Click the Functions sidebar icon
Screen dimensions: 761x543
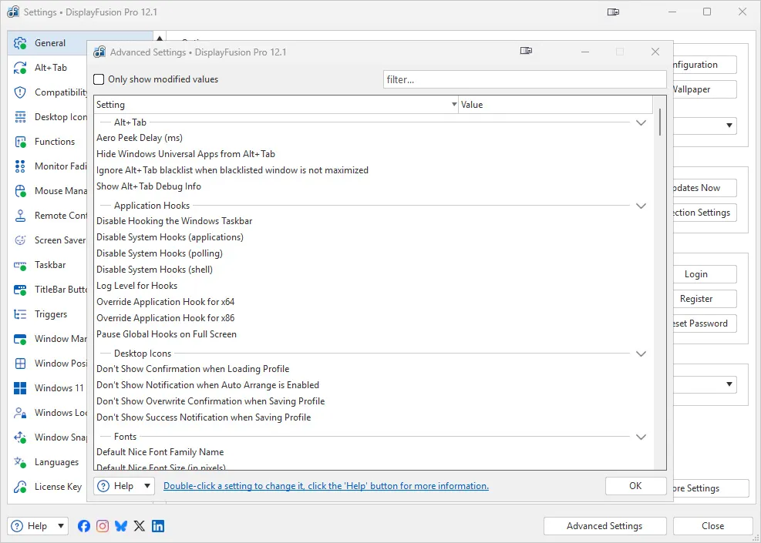click(20, 142)
